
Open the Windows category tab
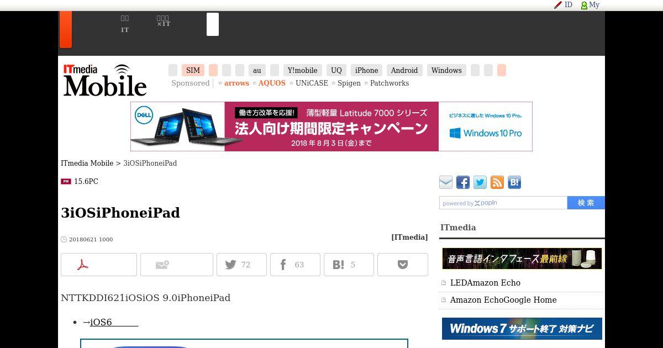click(446, 70)
